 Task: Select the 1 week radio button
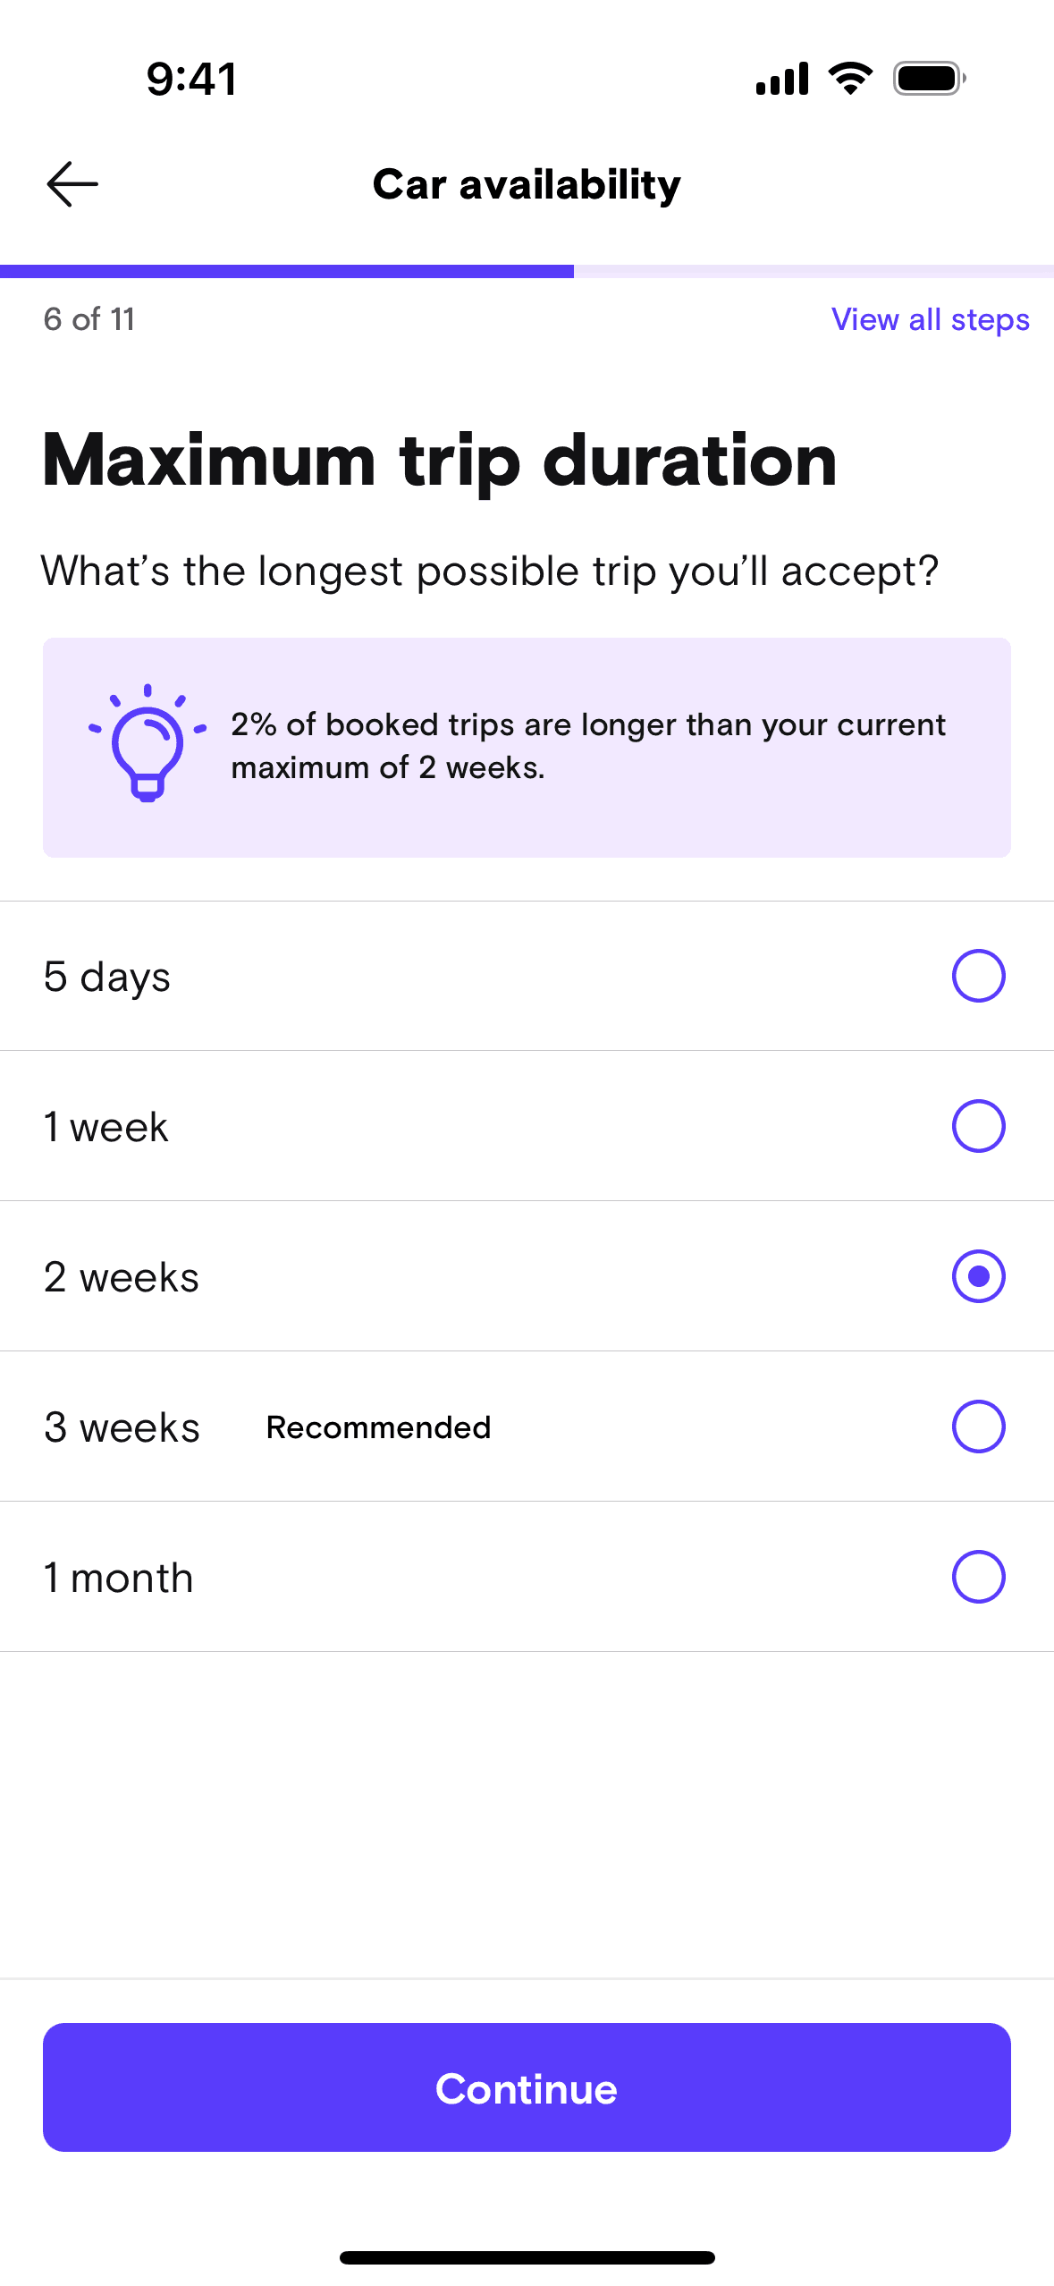[x=978, y=1126]
